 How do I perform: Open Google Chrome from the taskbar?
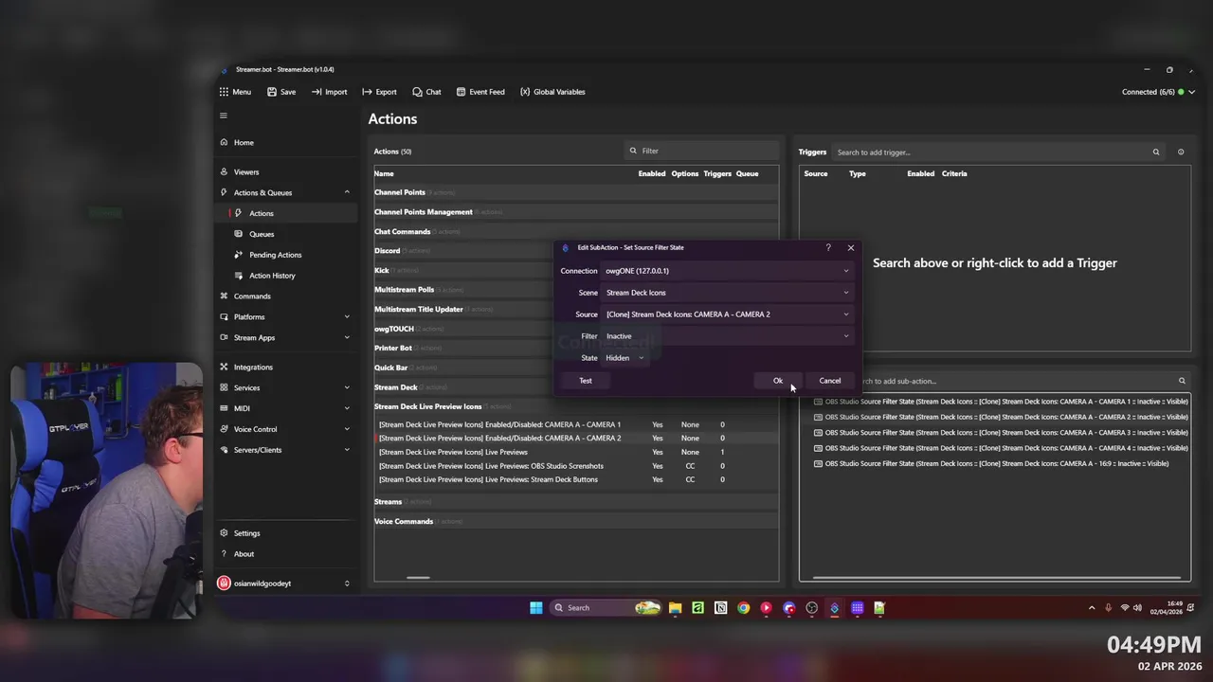pyautogui.click(x=743, y=608)
